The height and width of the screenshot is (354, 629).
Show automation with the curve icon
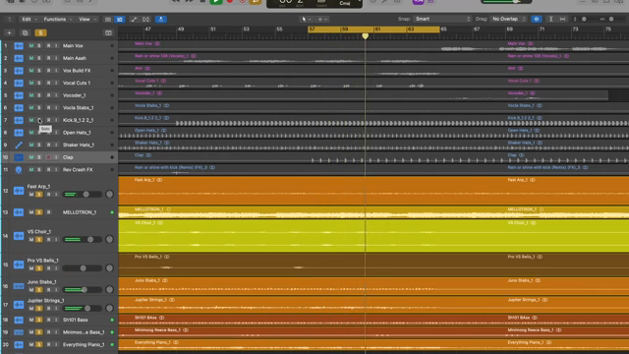[134, 20]
